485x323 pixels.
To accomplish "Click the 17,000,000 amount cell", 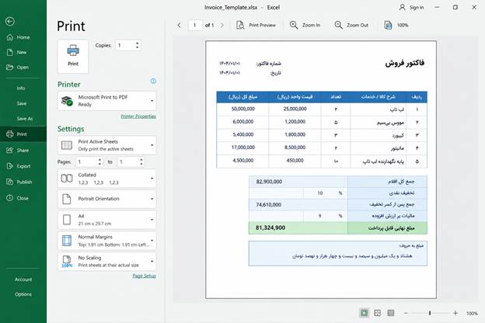I will point(243,148).
